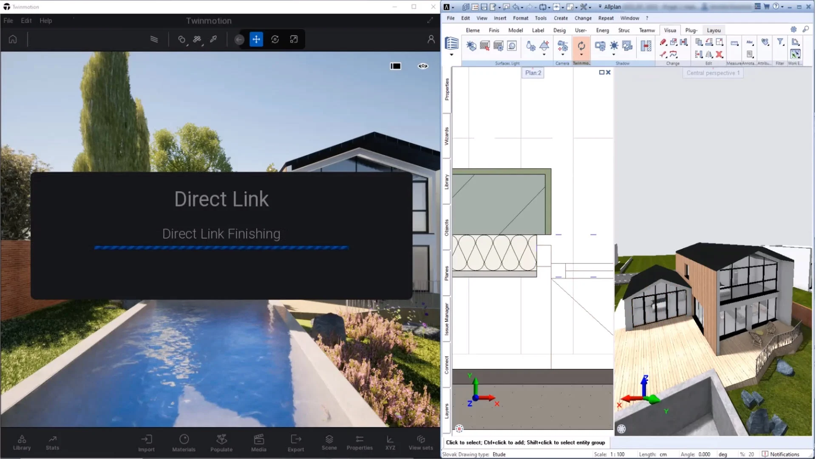Click the Measure ruler icon in ribbon
The image size is (816, 459).
734,42
